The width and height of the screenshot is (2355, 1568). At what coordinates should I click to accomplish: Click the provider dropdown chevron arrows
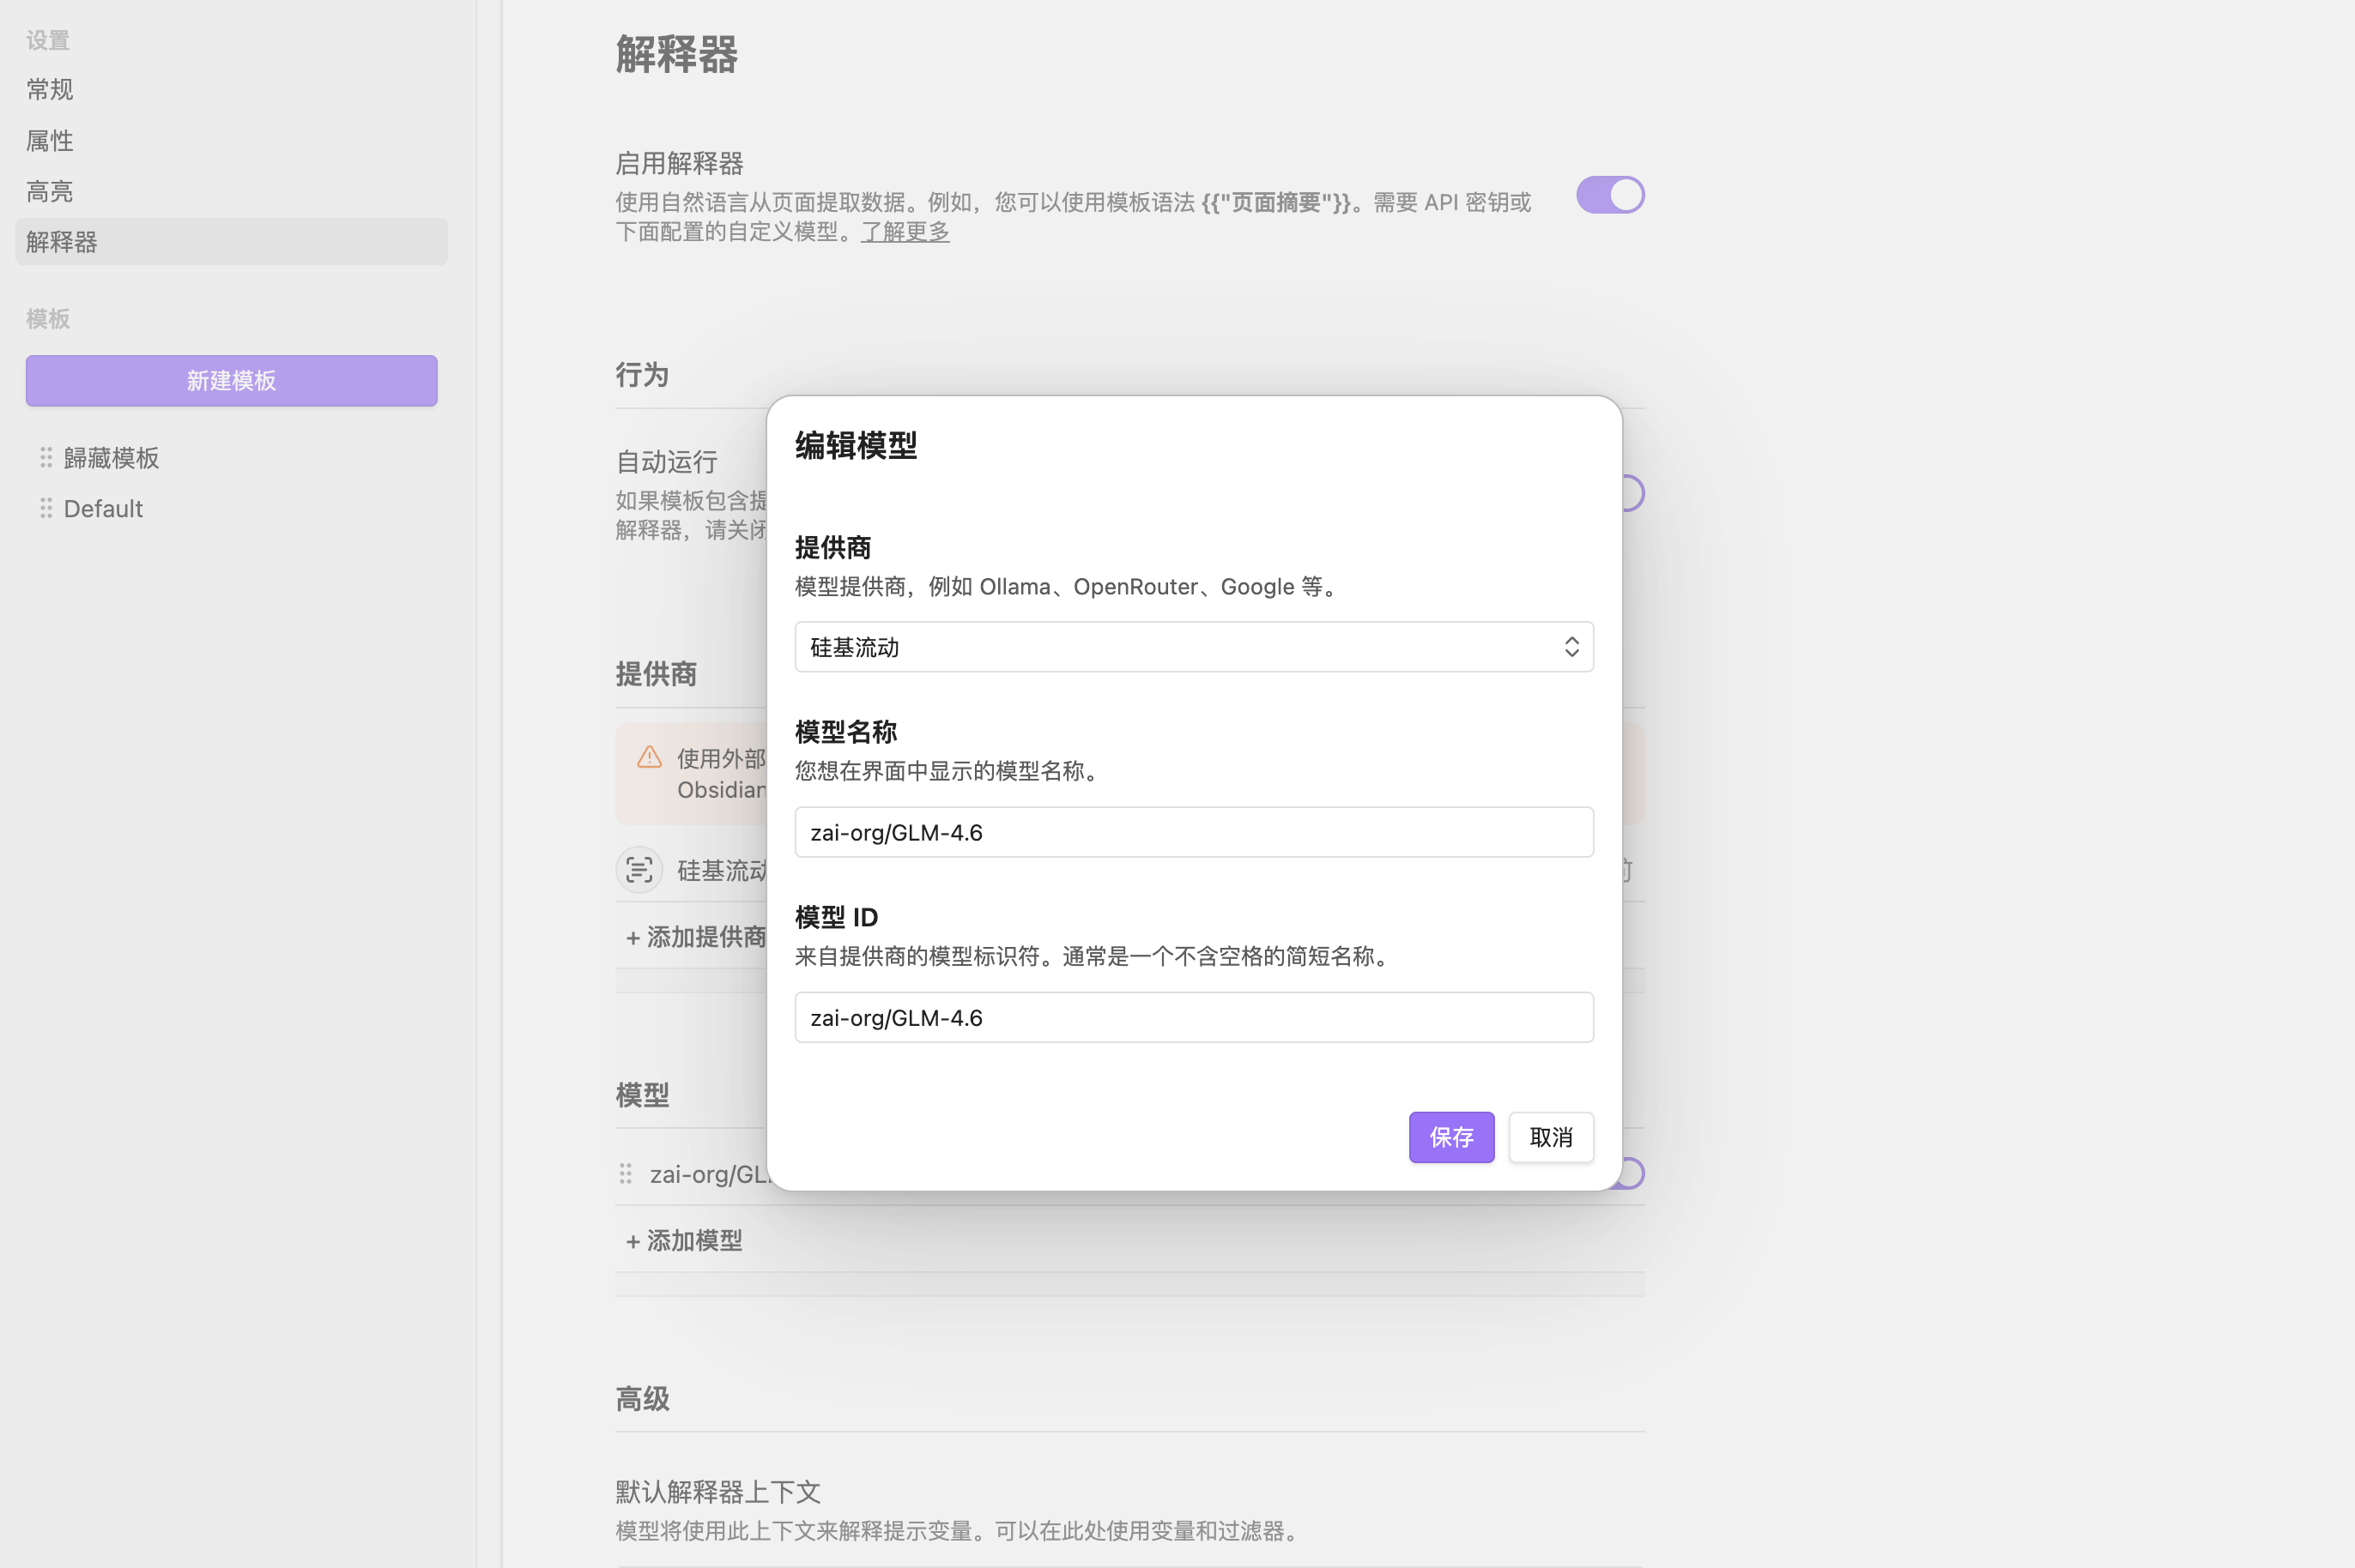click(1571, 647)
